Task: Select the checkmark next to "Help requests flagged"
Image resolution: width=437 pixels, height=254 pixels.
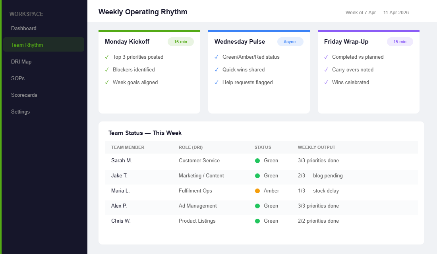Action: click(x=216, y=82)
